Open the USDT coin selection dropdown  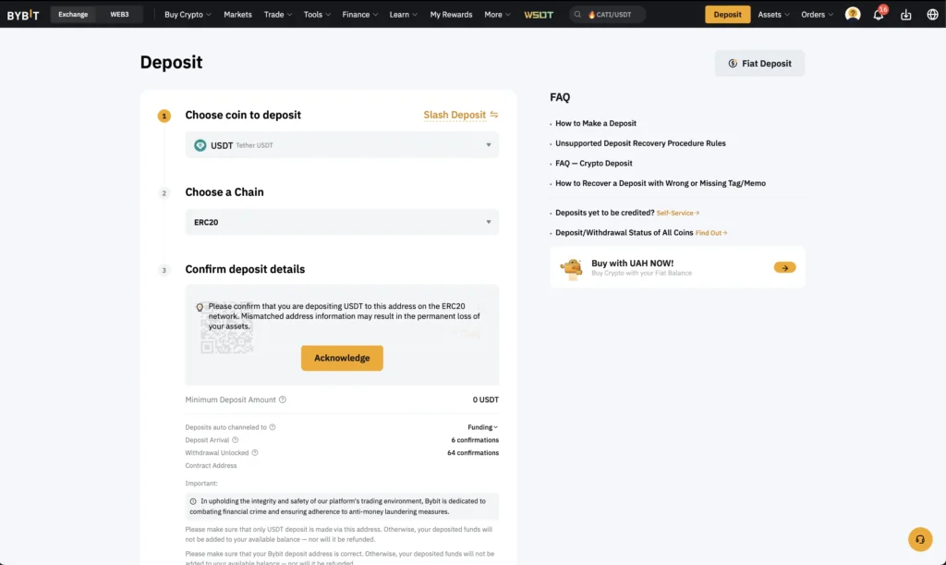pyautogui.click(x=342, y=145)
